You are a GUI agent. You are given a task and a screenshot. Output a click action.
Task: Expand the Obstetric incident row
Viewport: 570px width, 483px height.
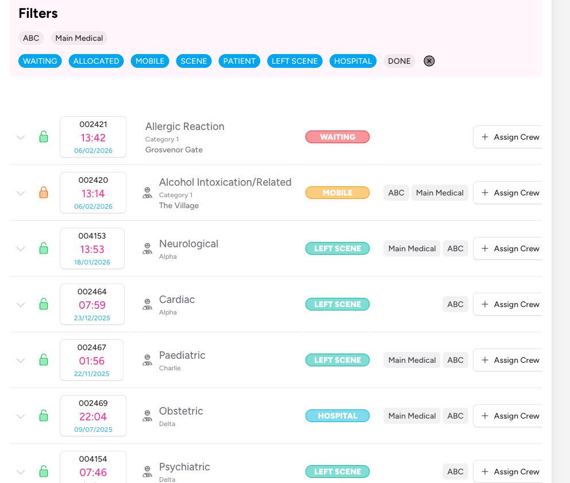click(21, 416)
